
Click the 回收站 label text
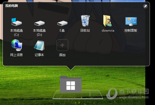[85, 31]
